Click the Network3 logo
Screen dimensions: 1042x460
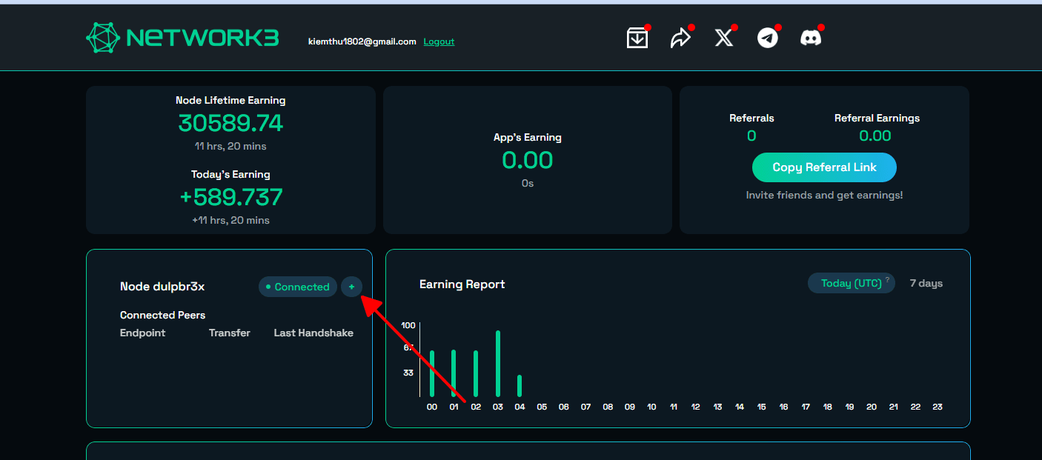tap(182, 37)
